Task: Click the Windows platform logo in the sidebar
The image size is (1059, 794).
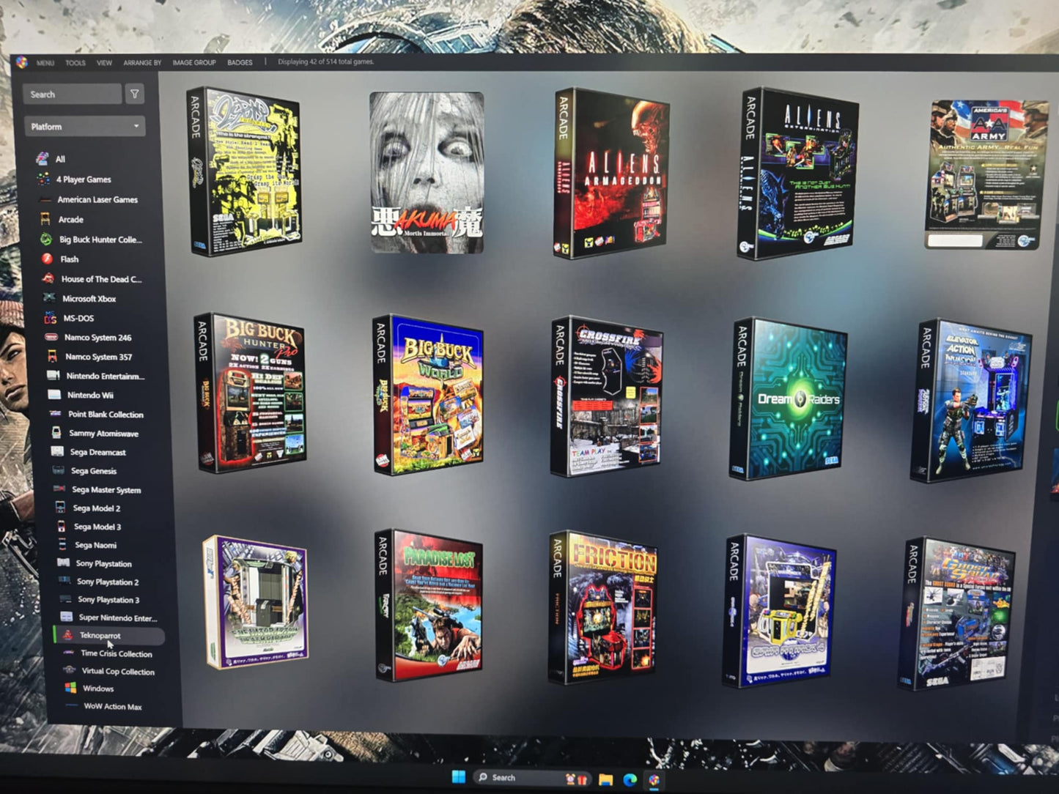Action: [70, 688]
